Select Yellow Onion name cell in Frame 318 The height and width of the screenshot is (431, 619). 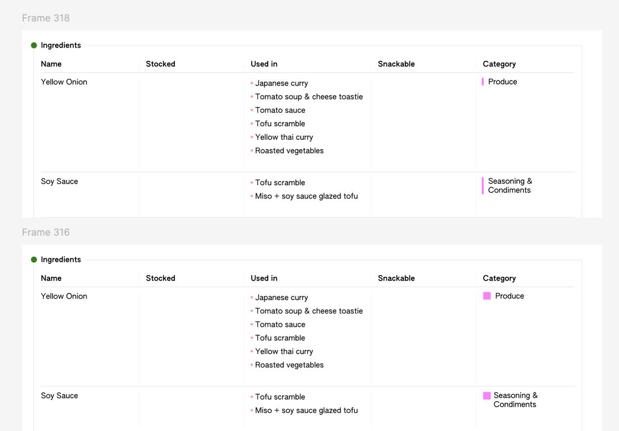click(x=64, y=82)
